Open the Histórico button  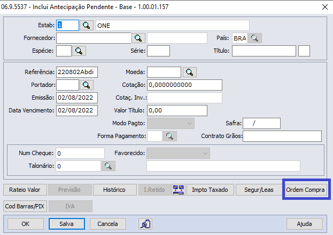pyautogui.click(x=114, y=190)
